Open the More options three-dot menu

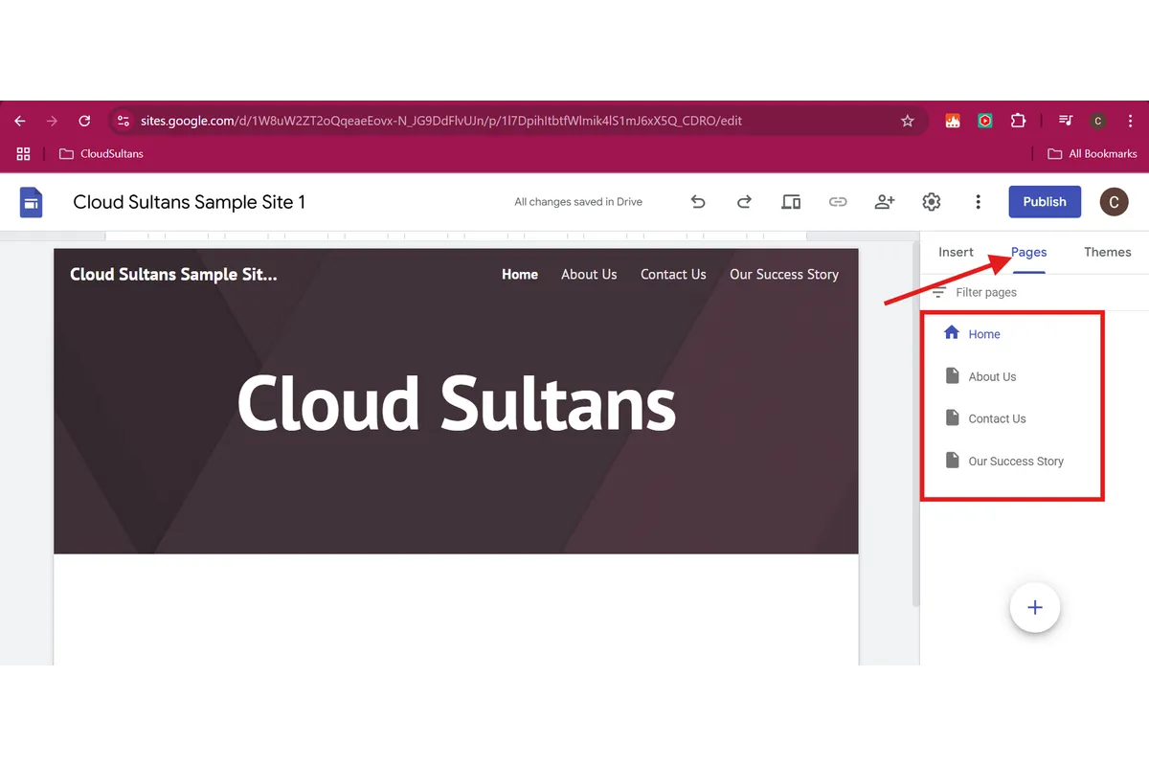(x=978, y=202)
